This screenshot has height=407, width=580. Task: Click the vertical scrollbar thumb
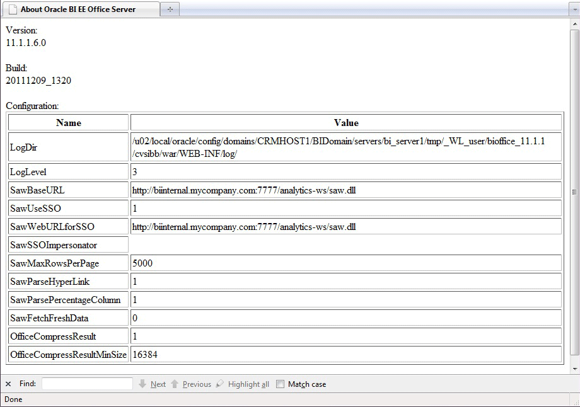(574, 192)
